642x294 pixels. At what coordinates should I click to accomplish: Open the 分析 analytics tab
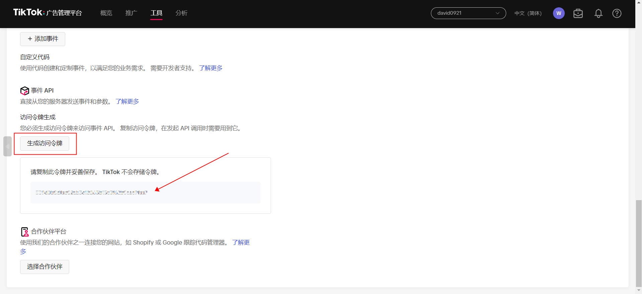181,13
